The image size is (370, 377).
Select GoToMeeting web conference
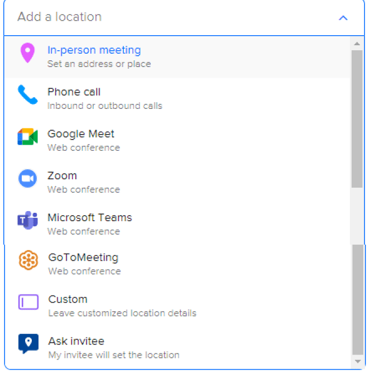click(83, 263)
